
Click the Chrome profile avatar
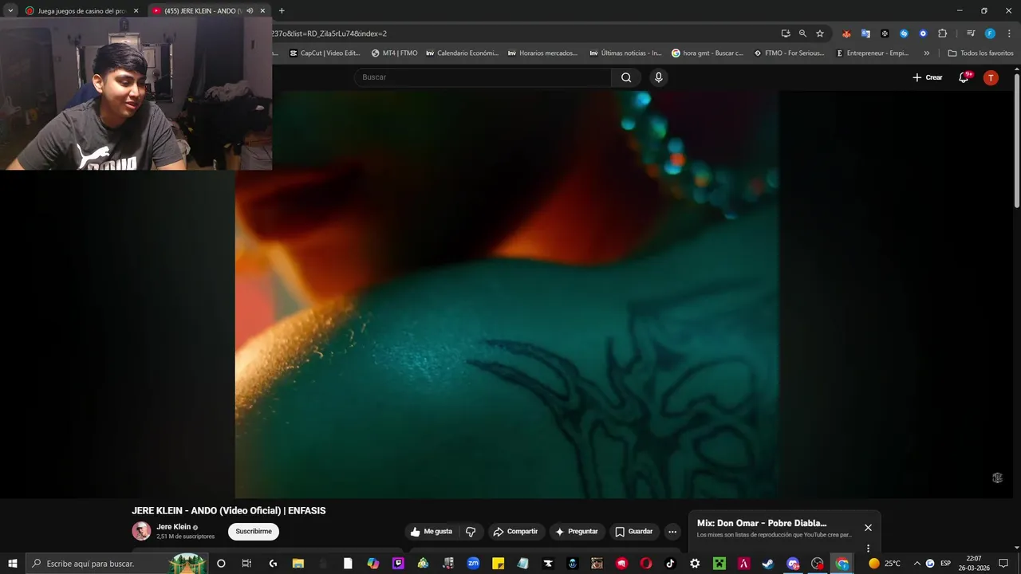990,33
